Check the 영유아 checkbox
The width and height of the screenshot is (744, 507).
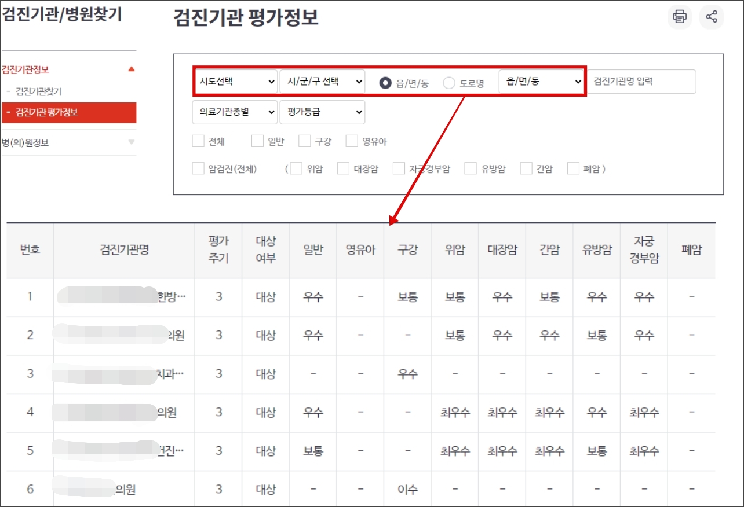(x=351, y=141)
